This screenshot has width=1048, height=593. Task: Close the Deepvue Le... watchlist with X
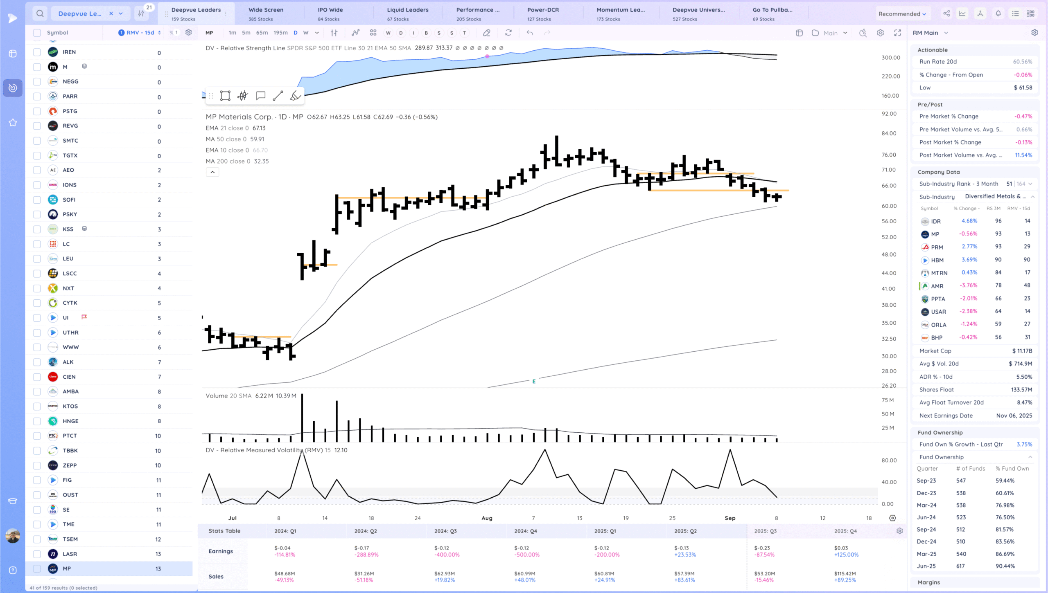[111, 13]
